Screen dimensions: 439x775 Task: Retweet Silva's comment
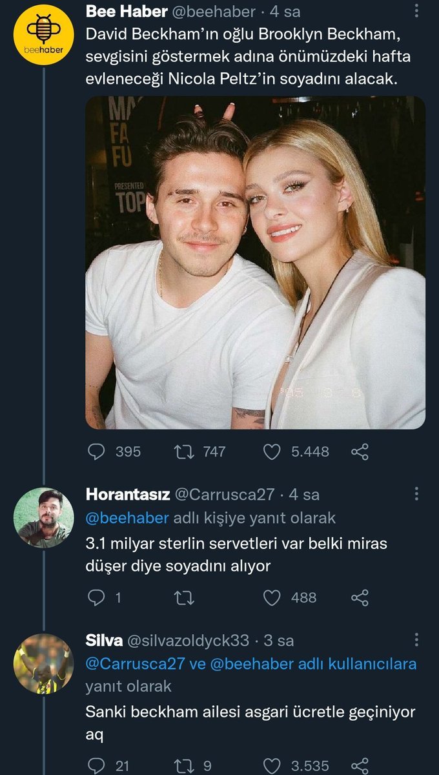(184, 765)
